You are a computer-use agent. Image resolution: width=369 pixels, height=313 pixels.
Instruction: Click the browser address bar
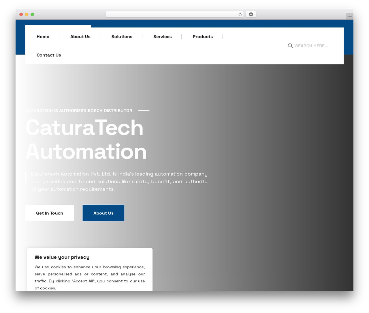tap(175, 14)
